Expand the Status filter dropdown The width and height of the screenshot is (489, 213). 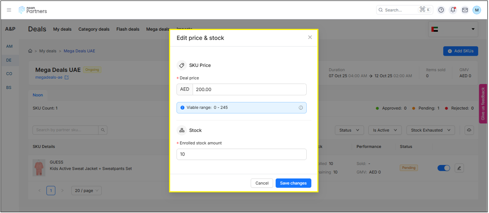[x=349, y=130]
